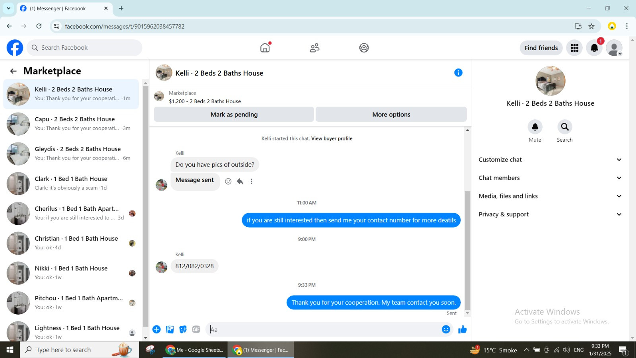
Task: Open chat with Cherilus 1 Bed 1 Bath Apartment
Action: [x=71, y=213]
